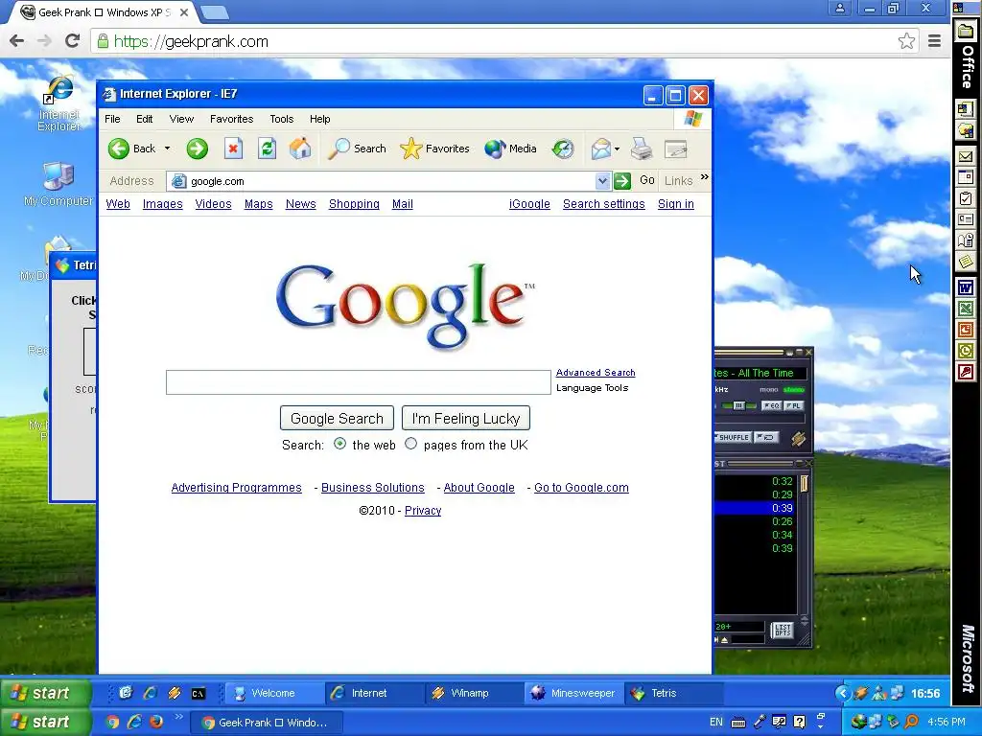Open the Tools menu in Internet Explorer
The width and height of the screenshot is (982, 736).
coord(282,119)
